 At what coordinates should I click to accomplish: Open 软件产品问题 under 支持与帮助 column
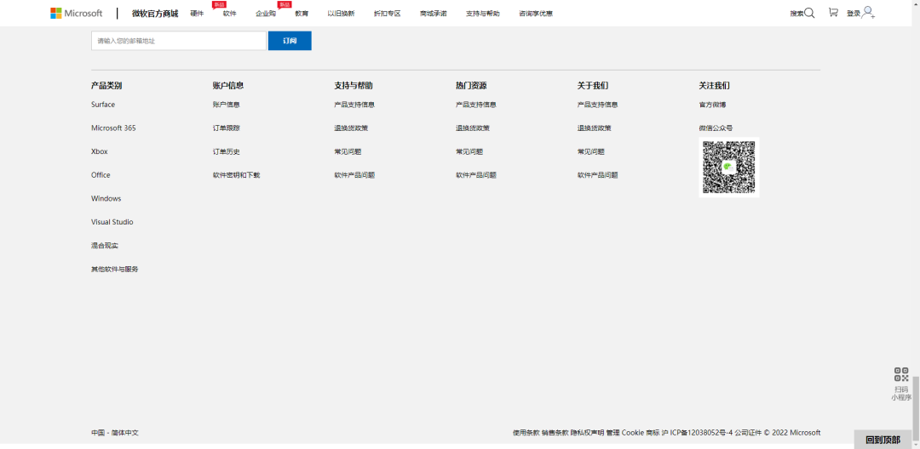354,175
